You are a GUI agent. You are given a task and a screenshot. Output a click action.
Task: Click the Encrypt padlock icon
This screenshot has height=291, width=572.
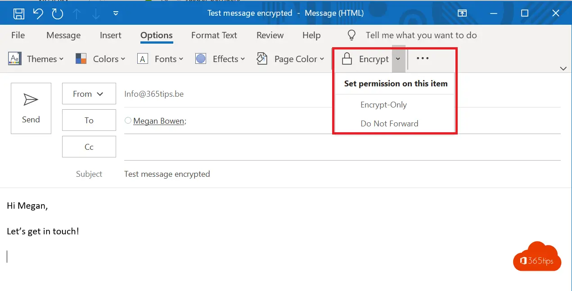[347, 59]
